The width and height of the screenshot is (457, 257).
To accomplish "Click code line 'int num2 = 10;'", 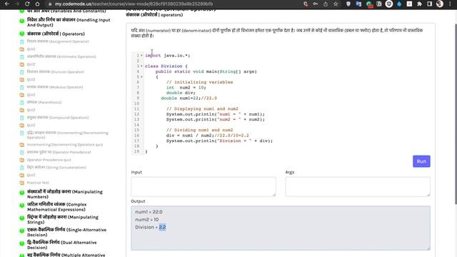I will click(x=186, y=87).
